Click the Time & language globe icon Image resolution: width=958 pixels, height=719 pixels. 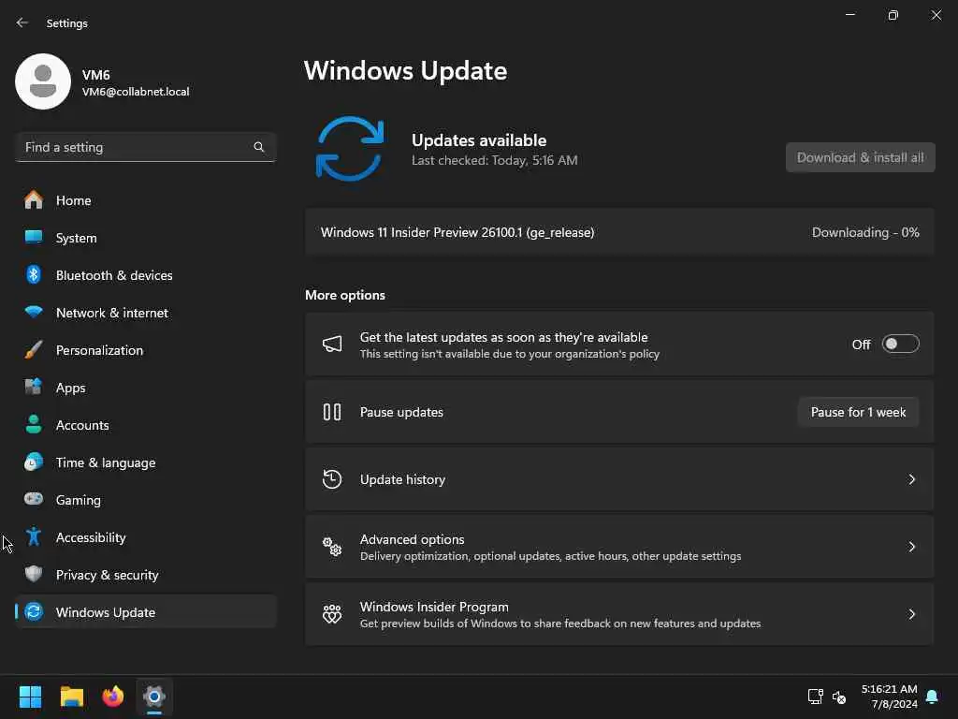point(34,462)
